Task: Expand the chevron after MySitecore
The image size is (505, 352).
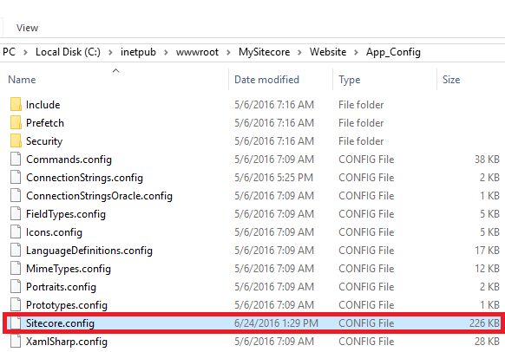Action: click(x=299, y=52)
